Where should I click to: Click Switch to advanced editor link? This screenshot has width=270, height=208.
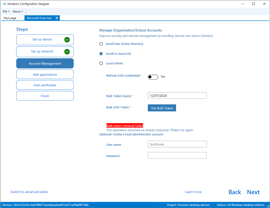click(29, 192)
